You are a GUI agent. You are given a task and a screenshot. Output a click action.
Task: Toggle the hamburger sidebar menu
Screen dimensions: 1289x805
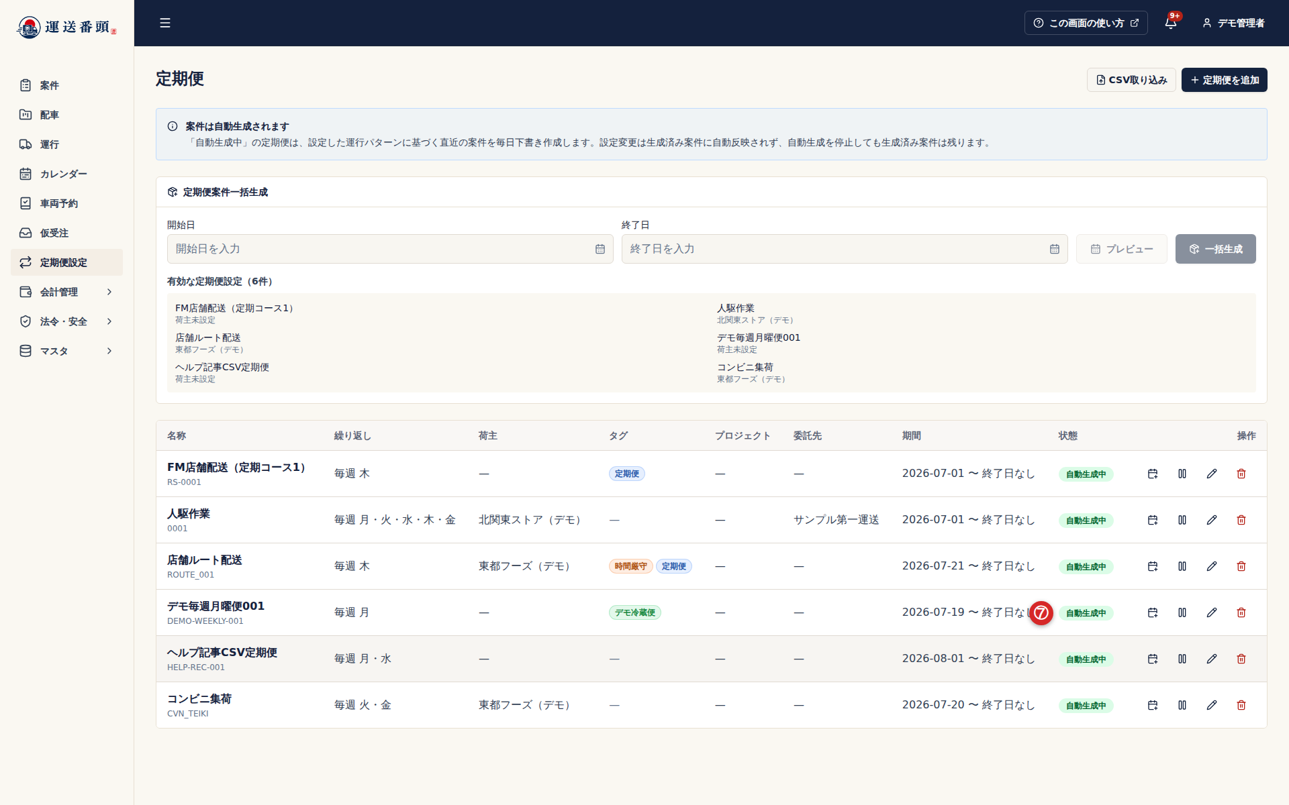[165, 23]
